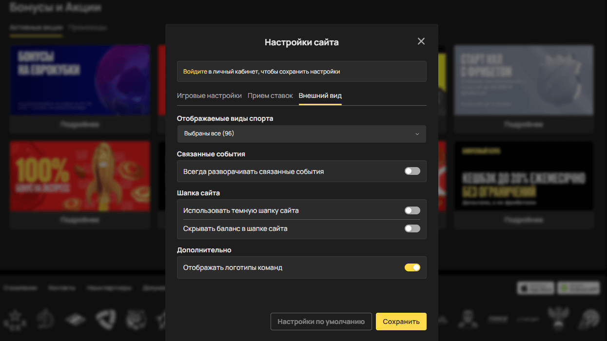The height and width of the screenshot is (341, 607).
Task: Switch to Прием ставок tab
Action: point(270,95)
